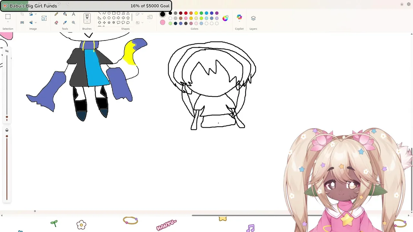Viewport: 413px width, 232px height.
Task: Click the Shapes gallery scrollbar
Action: 132,18
